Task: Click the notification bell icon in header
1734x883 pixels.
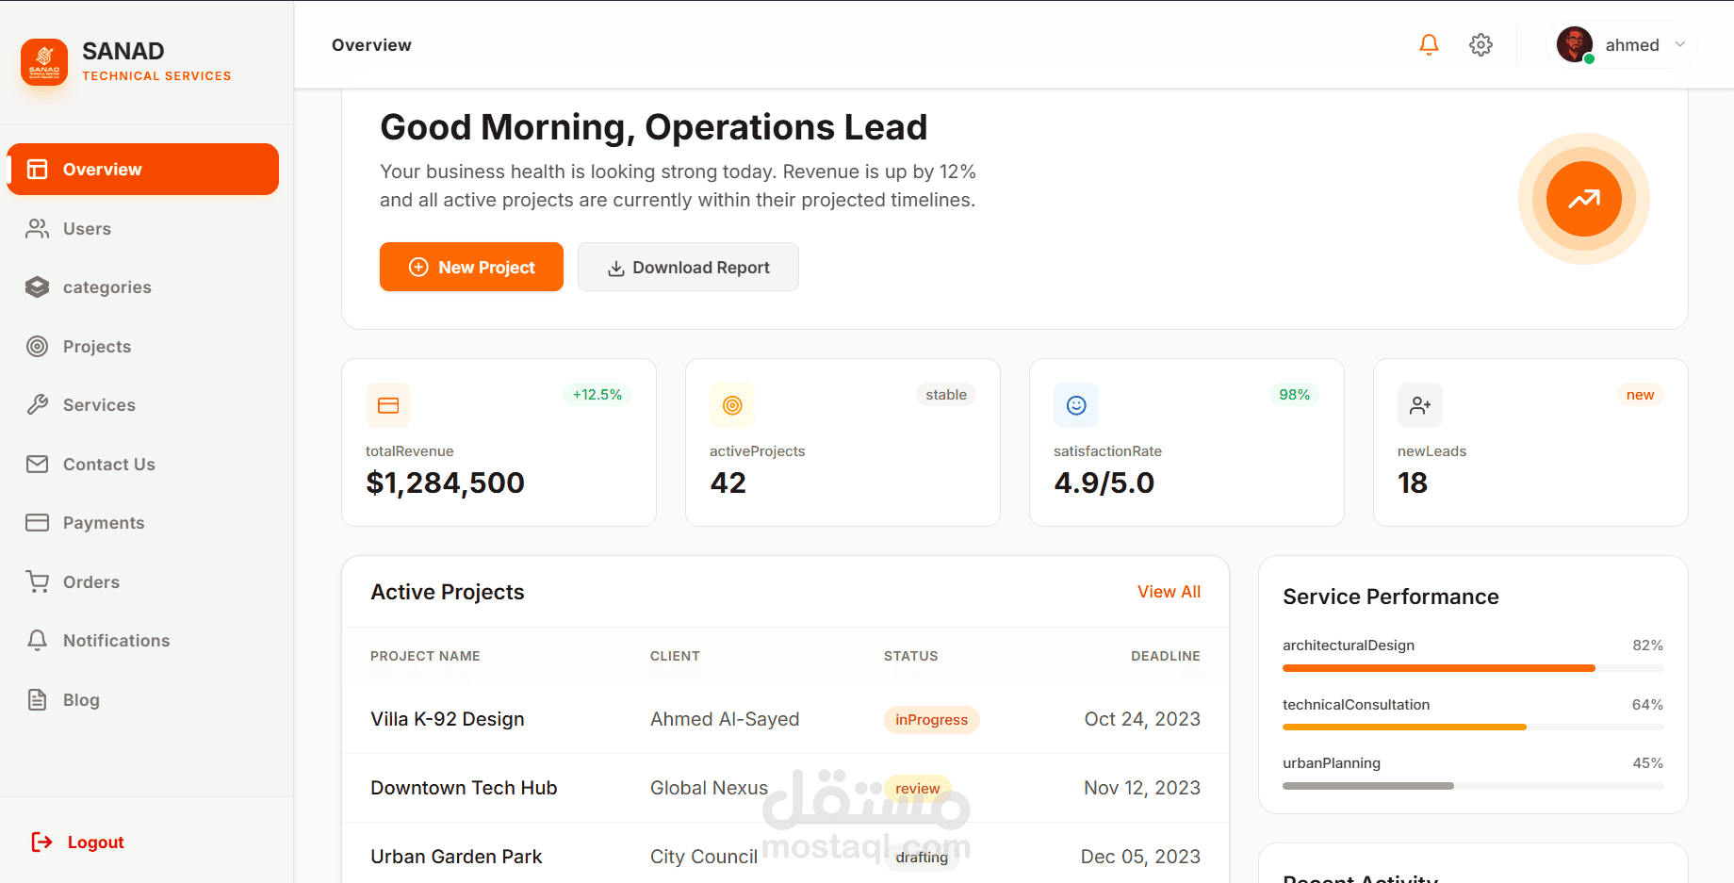Action: click(1429, 44)
